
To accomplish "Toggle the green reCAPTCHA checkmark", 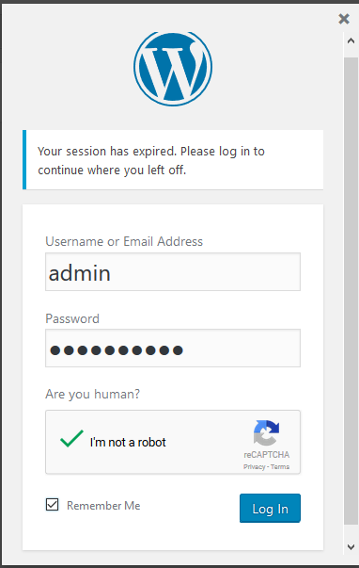I will (71, 439).
